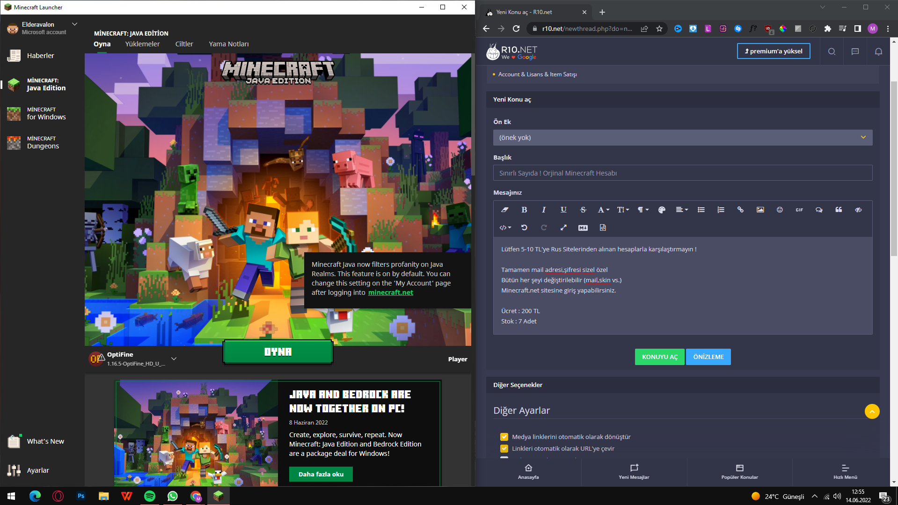Expand the OptiFine installation selector
Screen dimensions: 898x505
174,359
